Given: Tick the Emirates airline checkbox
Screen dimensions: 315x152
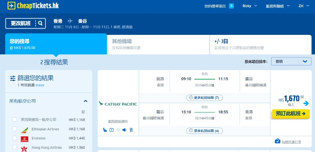Looking at the screenshot, I should (x=15, y=138).
